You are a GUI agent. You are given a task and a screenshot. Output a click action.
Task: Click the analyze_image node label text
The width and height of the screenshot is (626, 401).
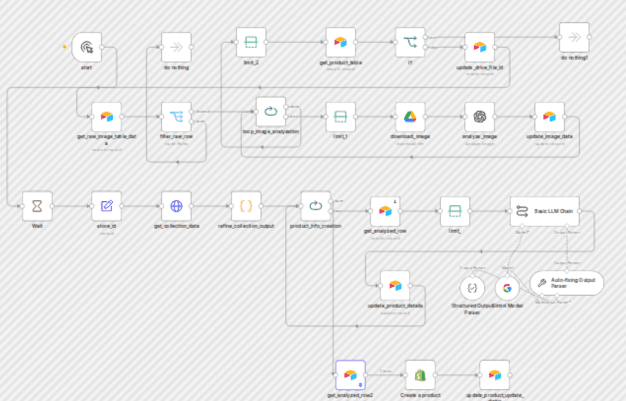[x=481, y=136]
